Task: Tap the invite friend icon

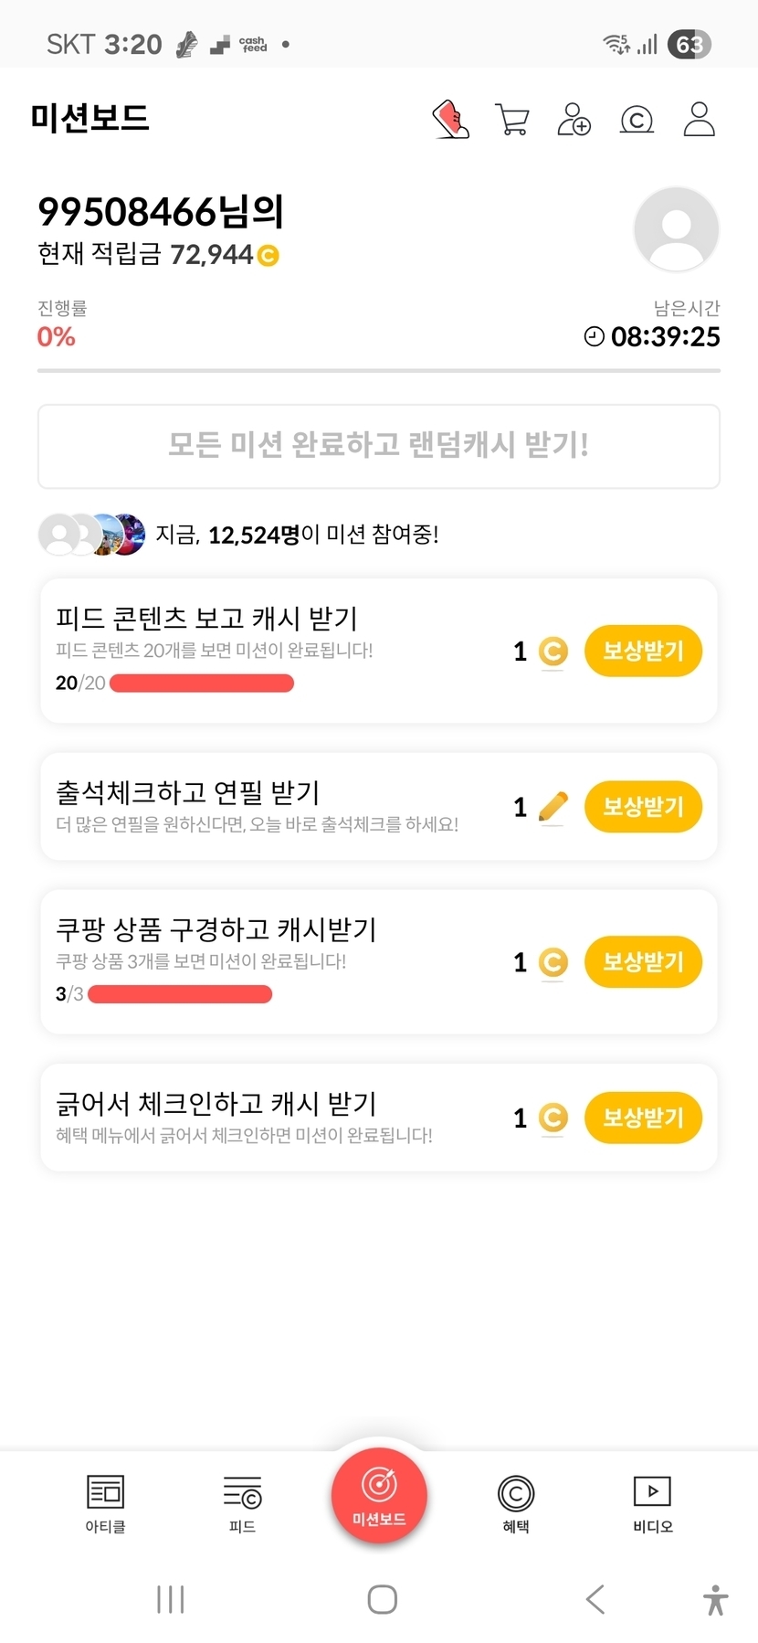Action: [574, 120]
